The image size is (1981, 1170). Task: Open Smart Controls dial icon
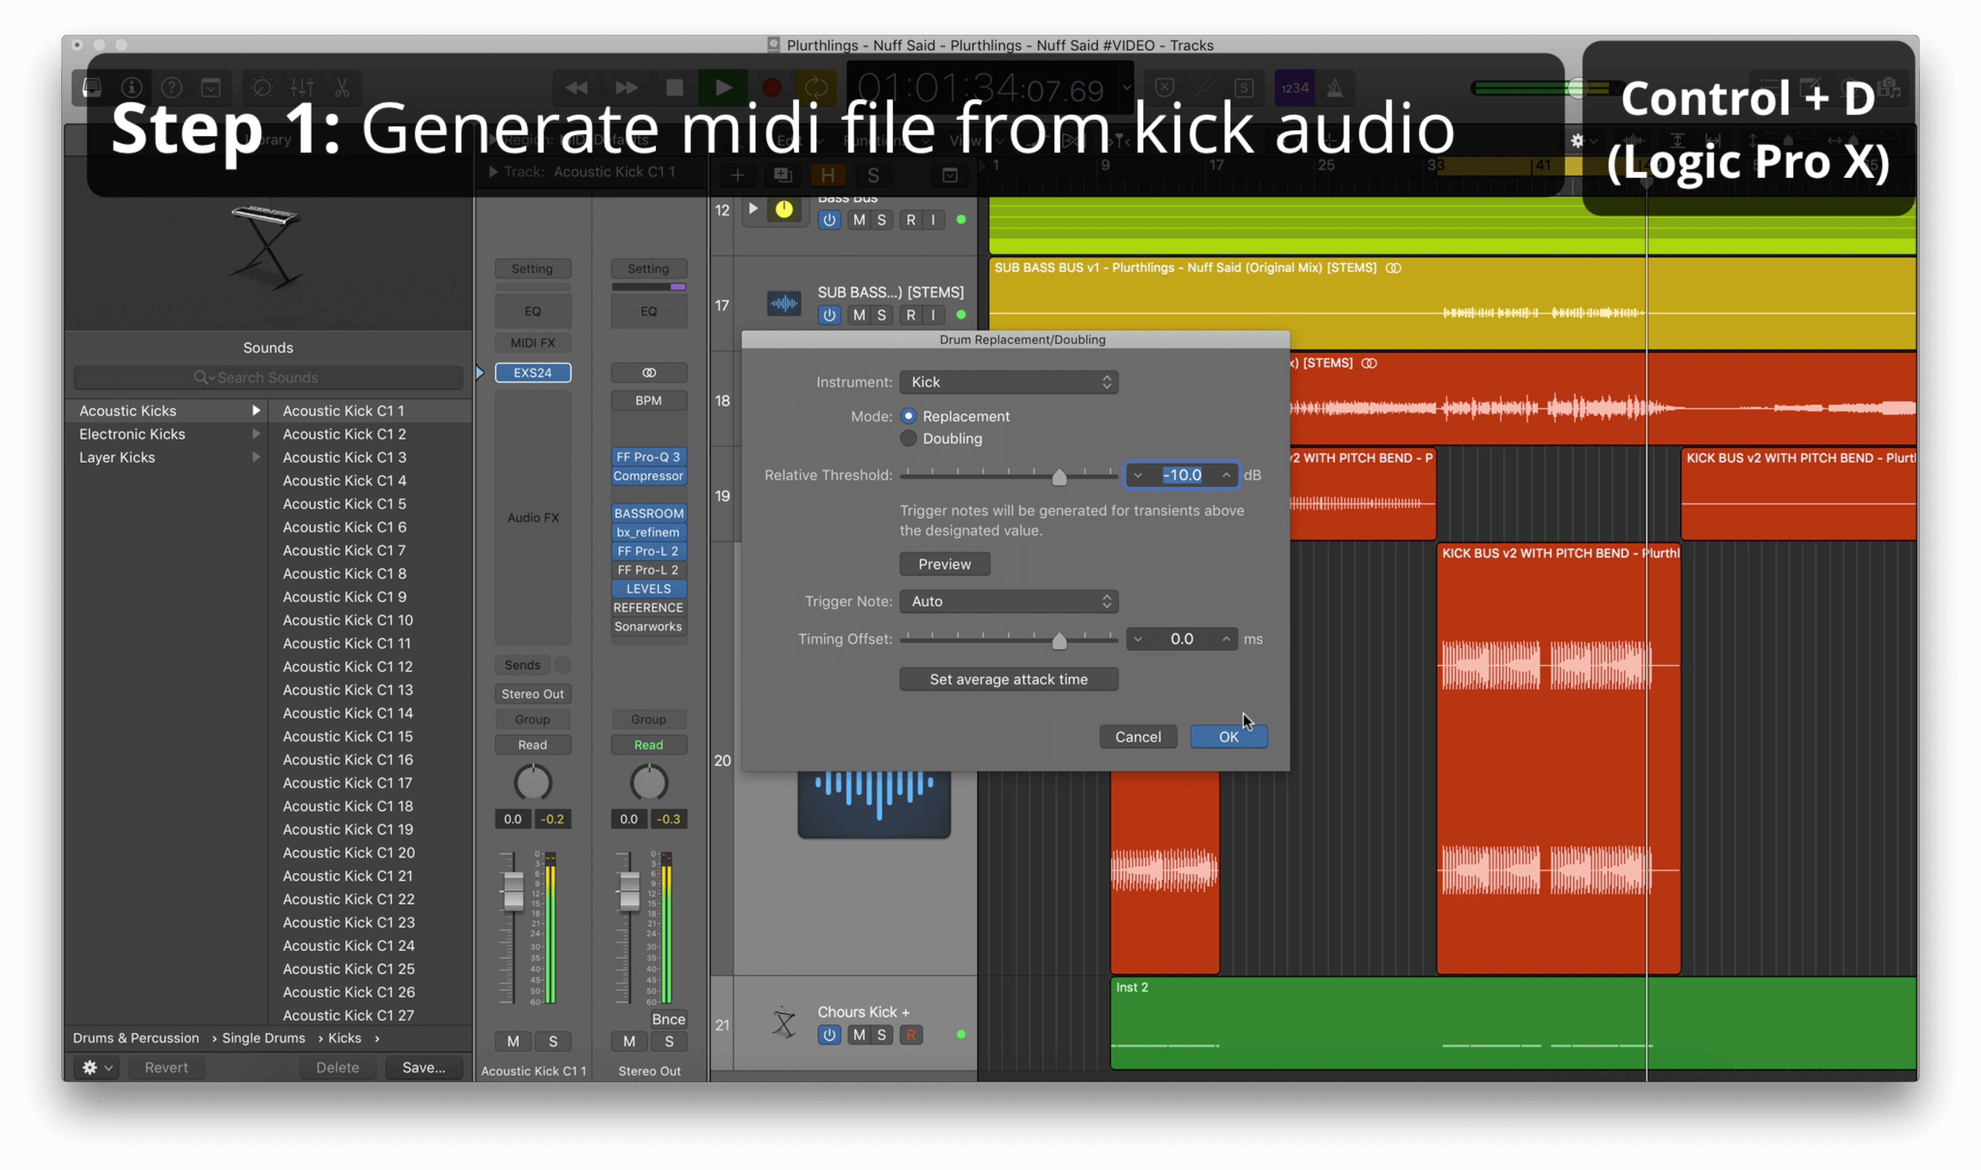coord(263,87)
